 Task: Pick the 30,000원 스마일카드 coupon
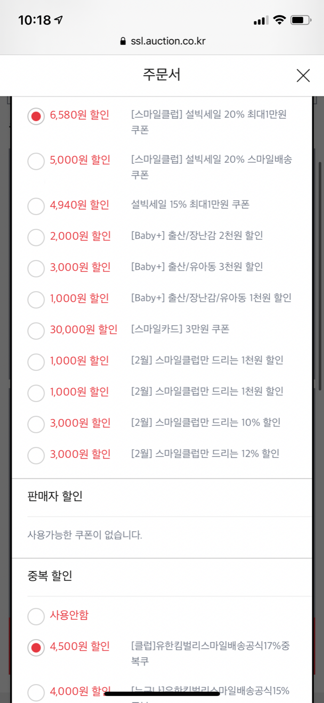(x=36, y=331)
